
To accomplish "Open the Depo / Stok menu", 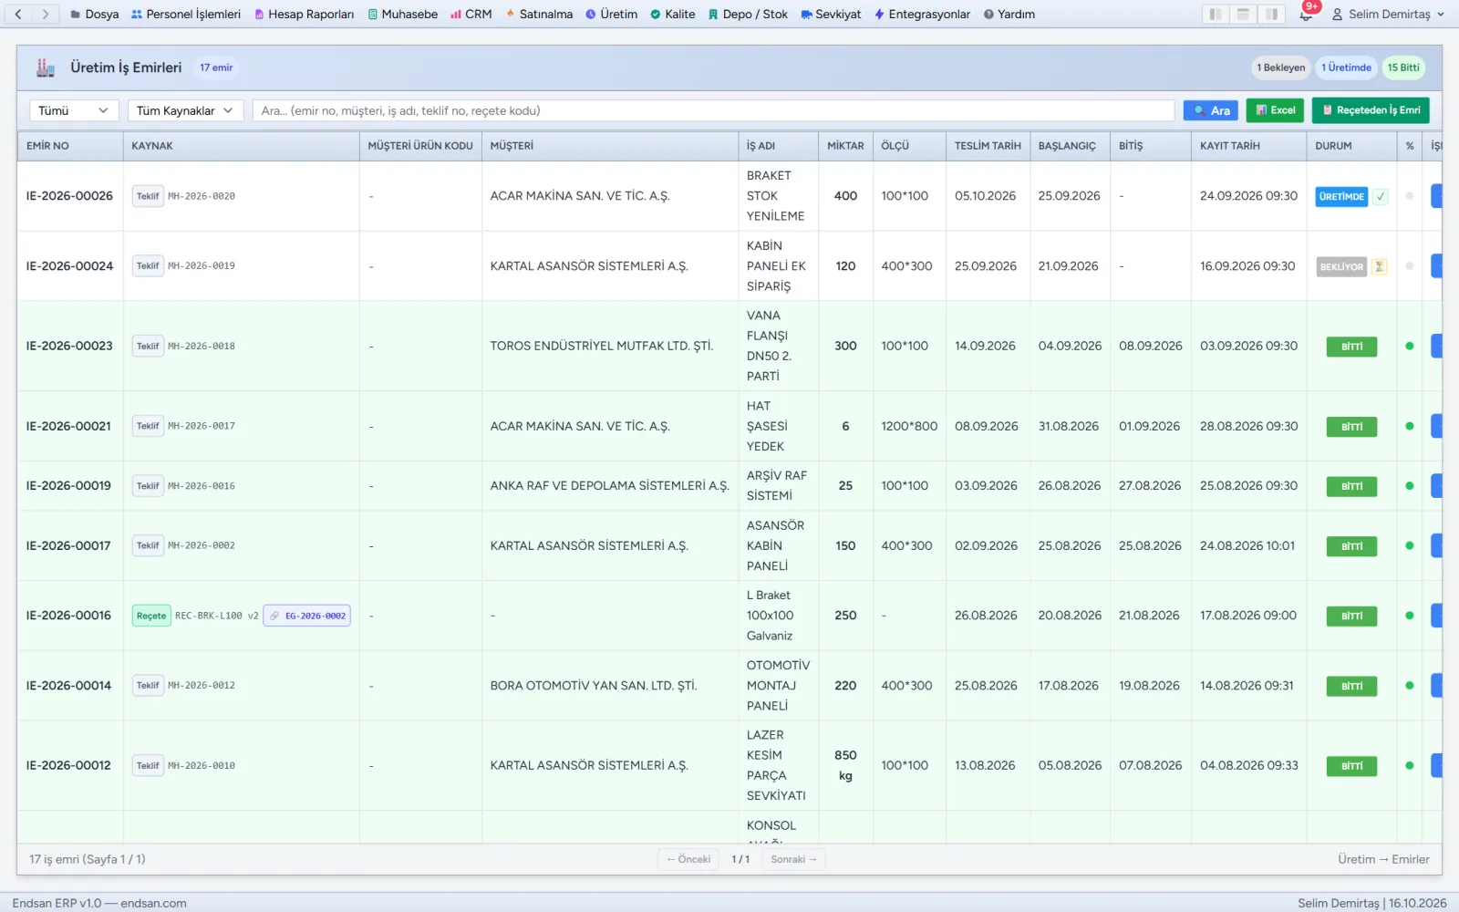I will click(748, 14).
